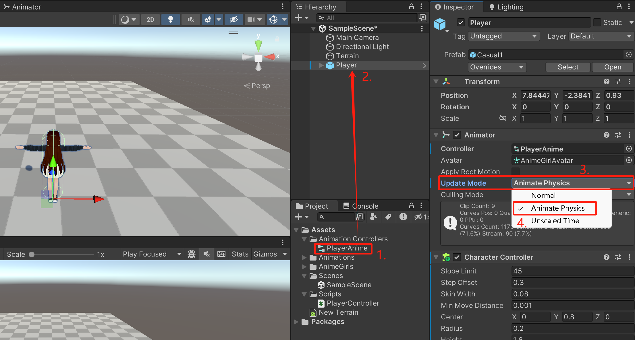635x340 pixels.
Task: Click the search by label icon in Project panel
Action: click(388, 217)
